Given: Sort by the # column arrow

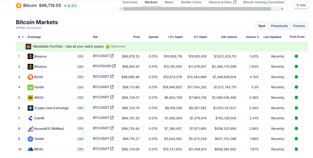Looking at the screenshot, I should coord(23,37).
